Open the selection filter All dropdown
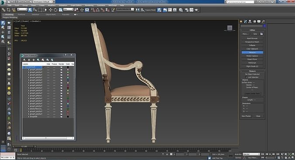Viewport: 295px width, 160px height. (x=22, y=9)
